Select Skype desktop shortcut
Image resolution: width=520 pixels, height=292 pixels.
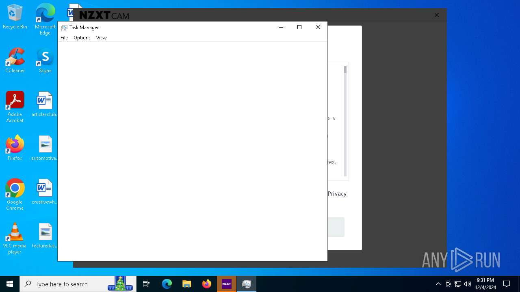click(x=45, y=60)
